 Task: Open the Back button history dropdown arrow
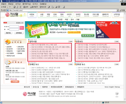pyautogui.click(x=8, y=7)
